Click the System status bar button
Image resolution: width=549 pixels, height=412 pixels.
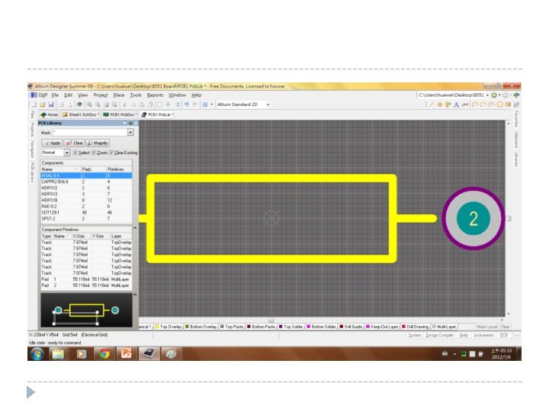[415, 335]
